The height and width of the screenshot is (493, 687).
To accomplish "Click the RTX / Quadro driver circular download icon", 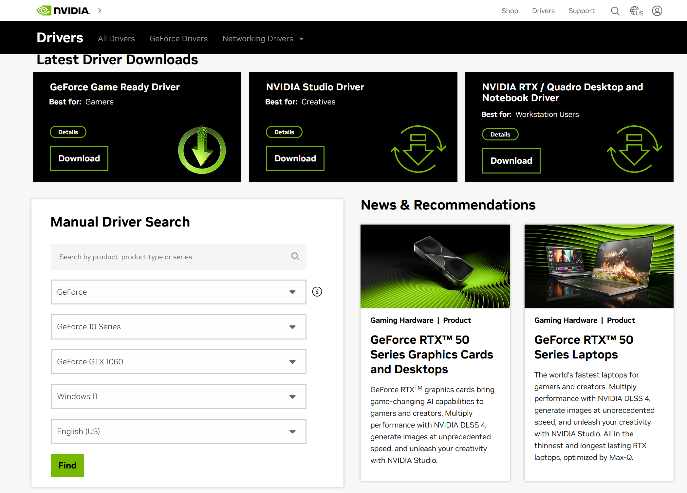I will 634,149.
